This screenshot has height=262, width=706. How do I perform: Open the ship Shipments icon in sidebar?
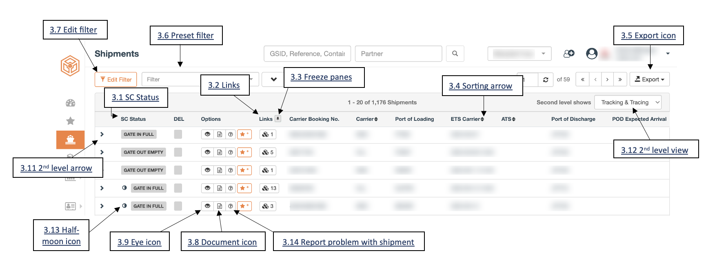click(x=70, y=140)
